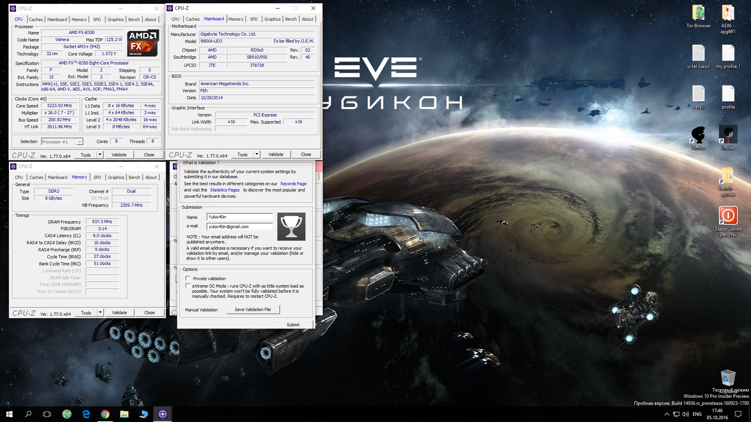Image resolution: width=751 pixels, height=422 pixels.
Task: Open taskbar search magnifier
Action: click(x=28, y=414)
